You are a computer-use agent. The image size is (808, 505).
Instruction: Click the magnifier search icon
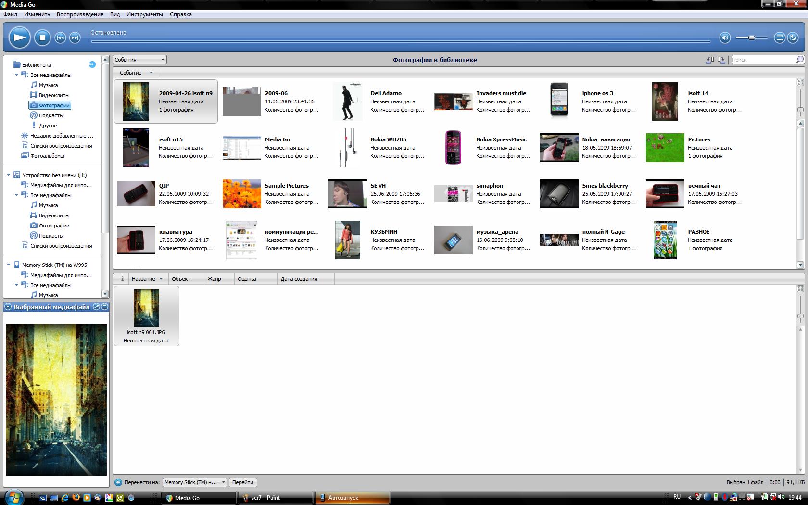(800, 60)
